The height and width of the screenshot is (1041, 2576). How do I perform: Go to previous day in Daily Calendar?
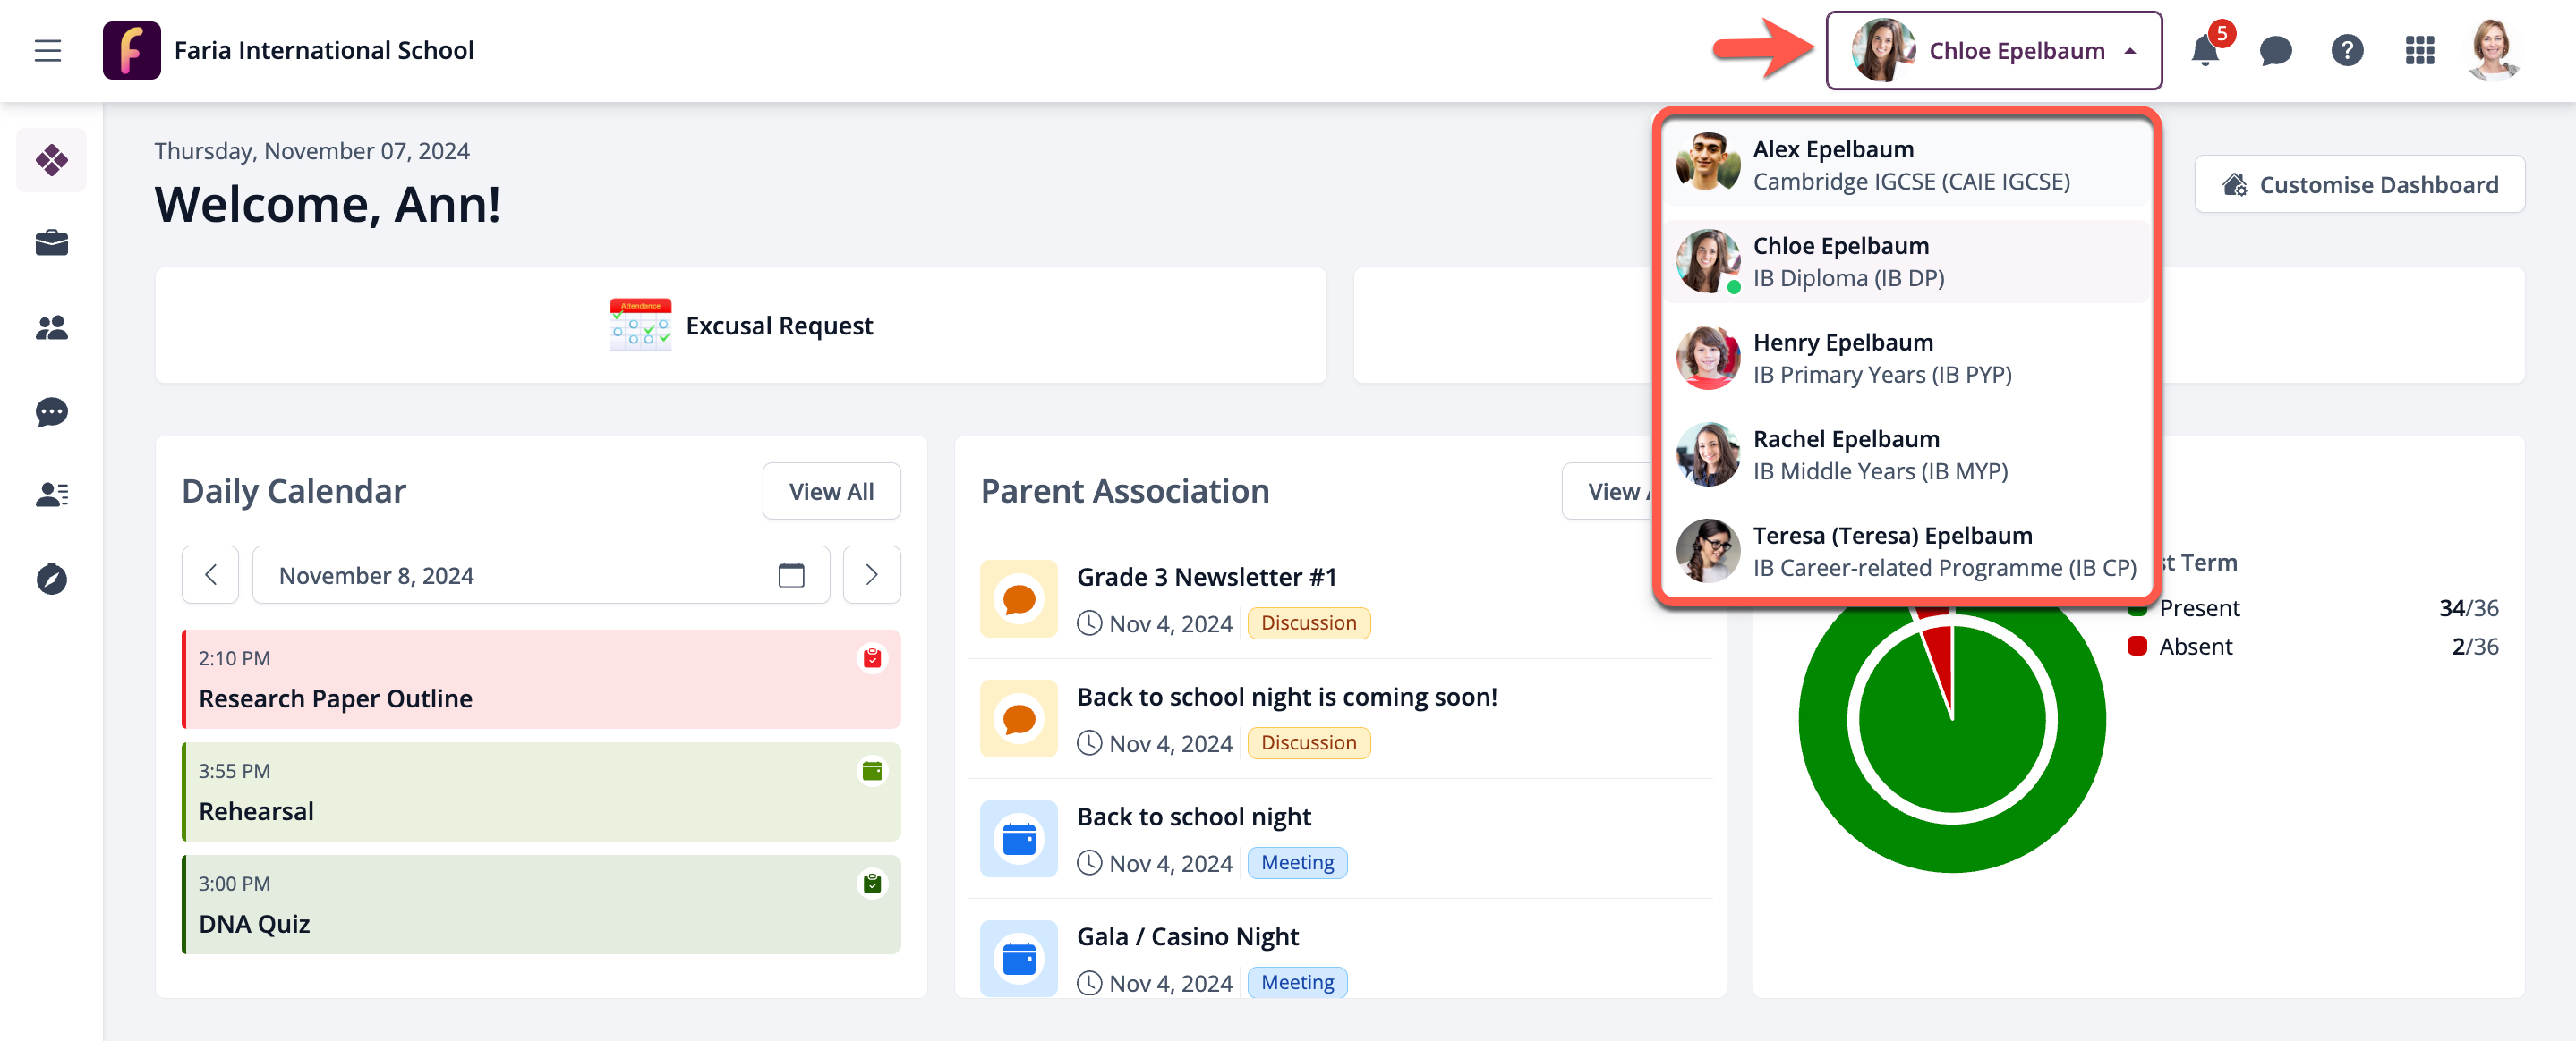click(x=210, y=575)
